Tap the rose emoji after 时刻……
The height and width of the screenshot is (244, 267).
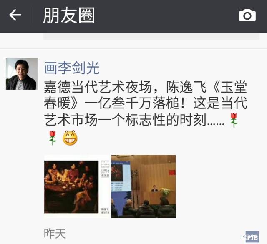(x=234, y=120)
